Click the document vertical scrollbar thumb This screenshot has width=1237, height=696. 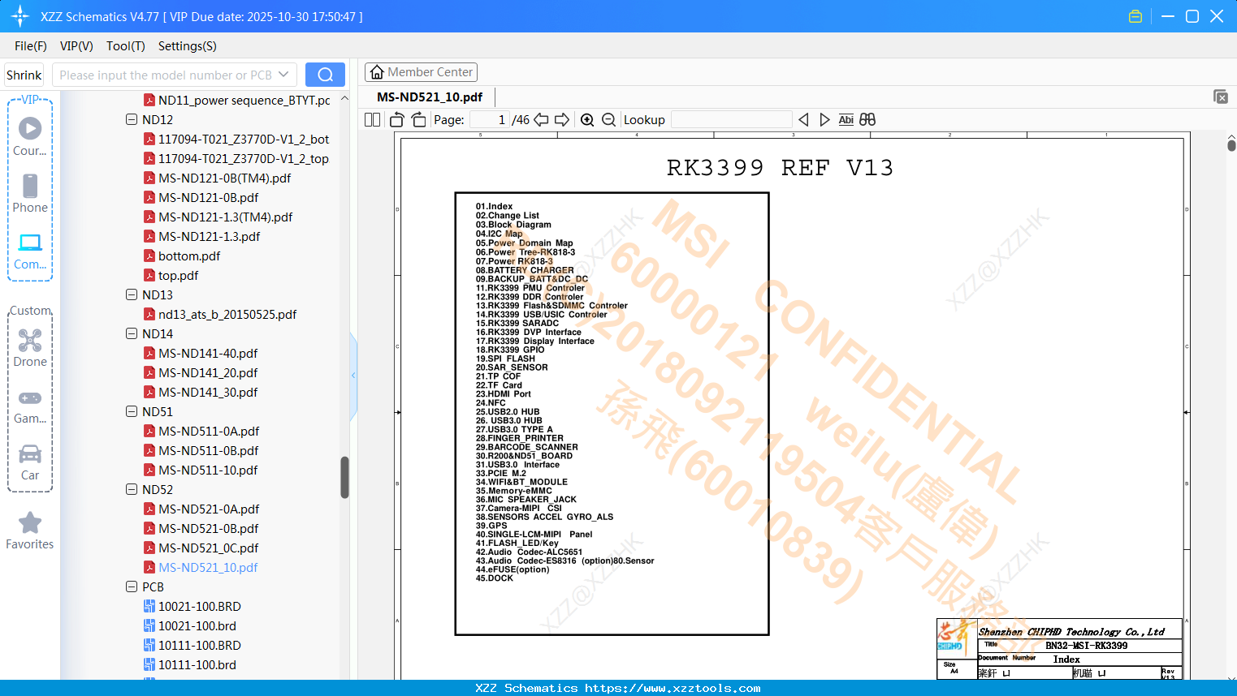click(x=1231, y=146)
